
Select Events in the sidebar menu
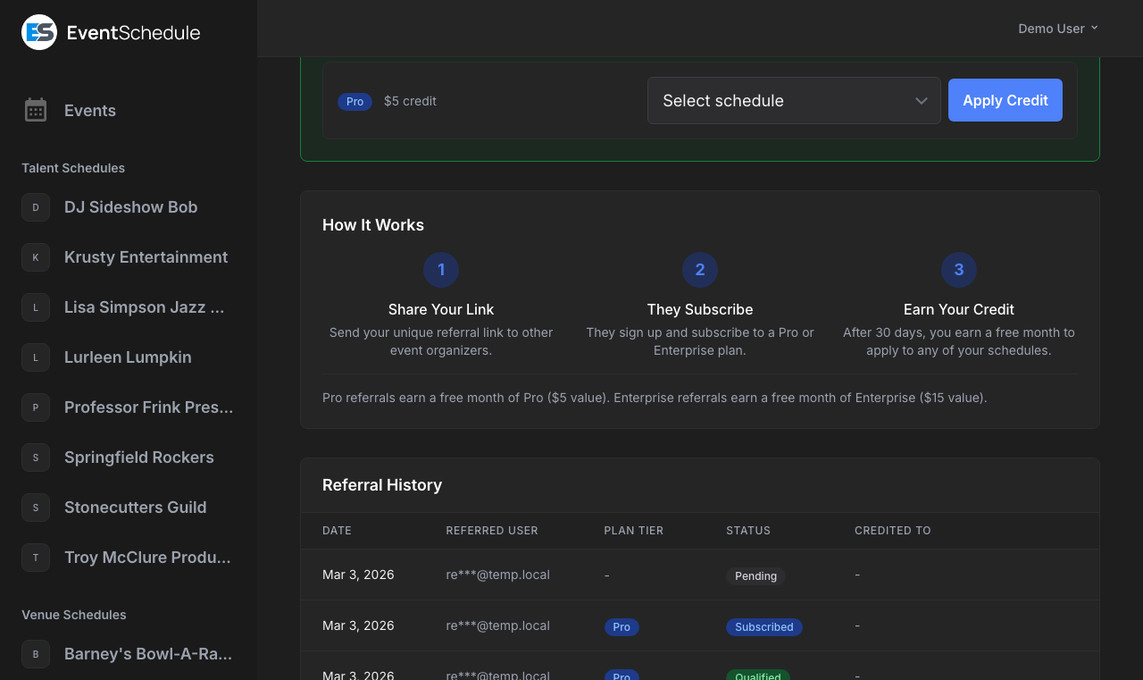point(89,110)
